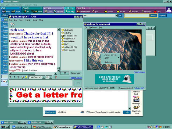Click the IM button below user list
This screenshot has width=172, height=129.
tap(65, 73)
